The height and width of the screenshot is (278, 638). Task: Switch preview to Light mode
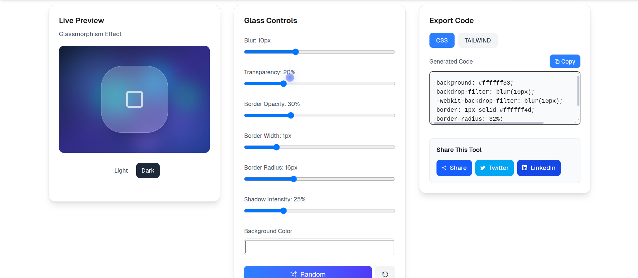pos(121,170)
